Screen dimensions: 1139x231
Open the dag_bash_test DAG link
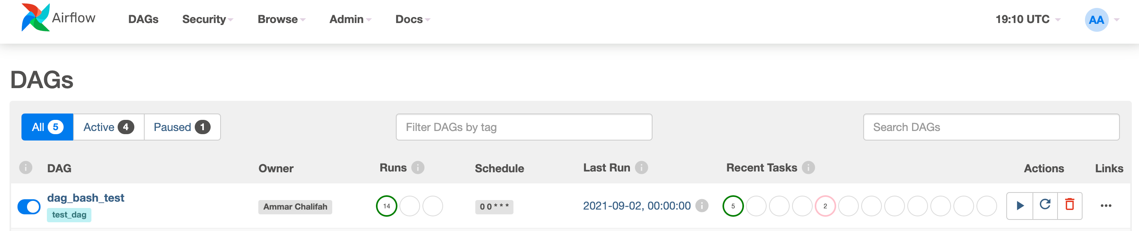coord(86,198)
